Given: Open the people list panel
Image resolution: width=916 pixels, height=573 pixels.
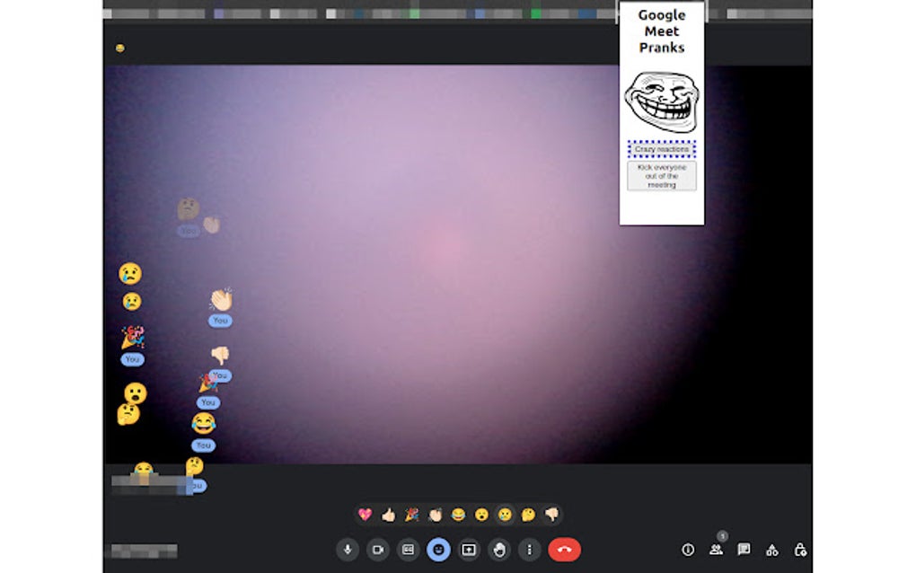Looking at the screenshot, I should click(x=716, y=549).
